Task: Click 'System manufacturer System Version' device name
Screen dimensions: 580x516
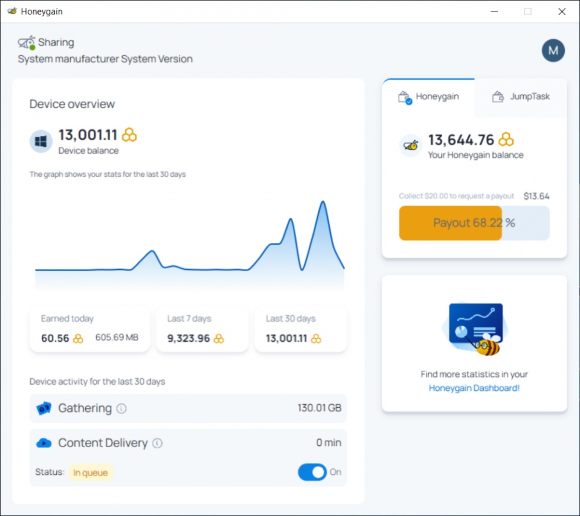Action: coord(105,59)
